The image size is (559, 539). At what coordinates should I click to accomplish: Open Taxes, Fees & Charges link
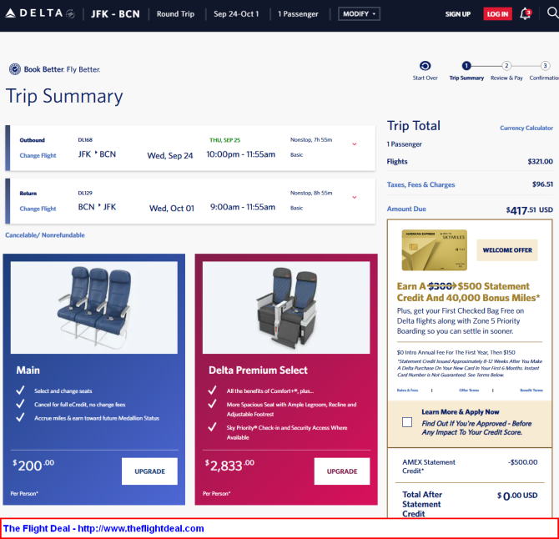click(421, 184)
